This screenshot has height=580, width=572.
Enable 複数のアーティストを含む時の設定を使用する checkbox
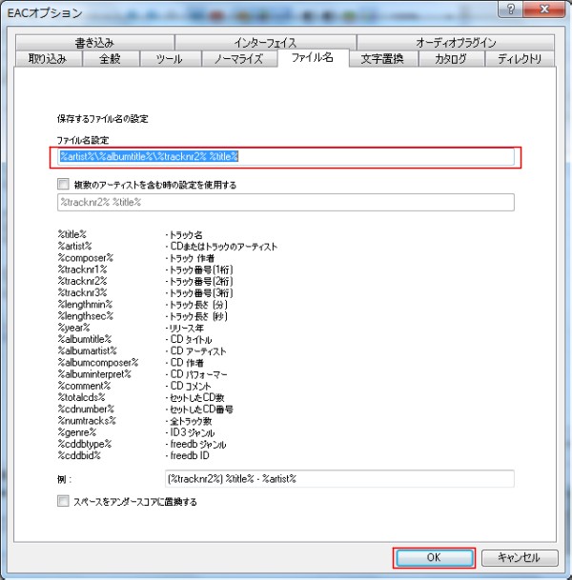click(64, 185)
